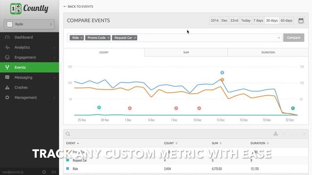Open Dashboard in sidebar
The image size is (312, 175).
pyautogui.click(x=29, y=37)
